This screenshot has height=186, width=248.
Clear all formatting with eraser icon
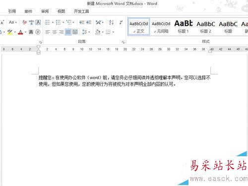[x=24, y=22]
